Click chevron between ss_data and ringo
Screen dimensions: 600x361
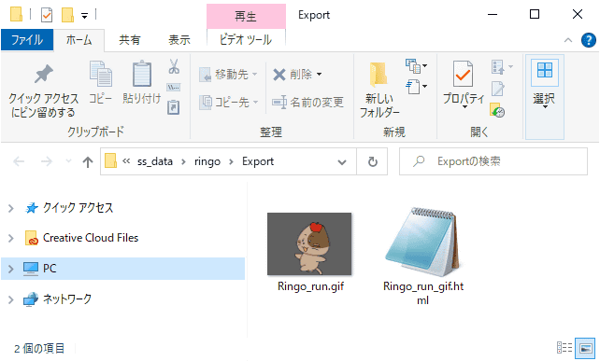(184, 162)
